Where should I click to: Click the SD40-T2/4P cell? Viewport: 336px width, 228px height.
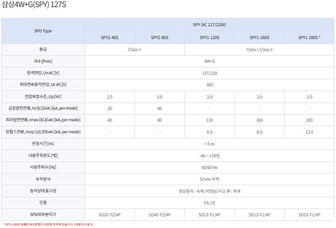click(160, 215)
